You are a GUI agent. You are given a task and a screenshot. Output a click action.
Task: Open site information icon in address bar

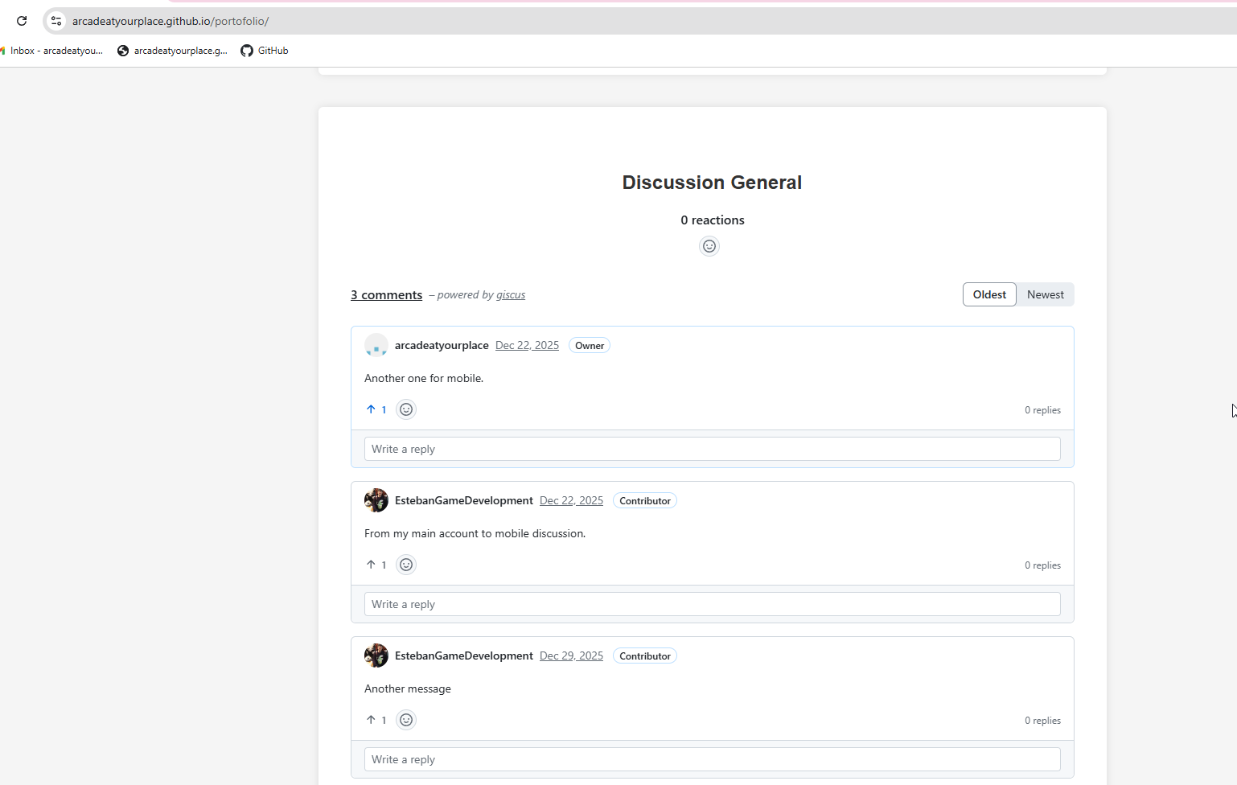click(56, 21)
